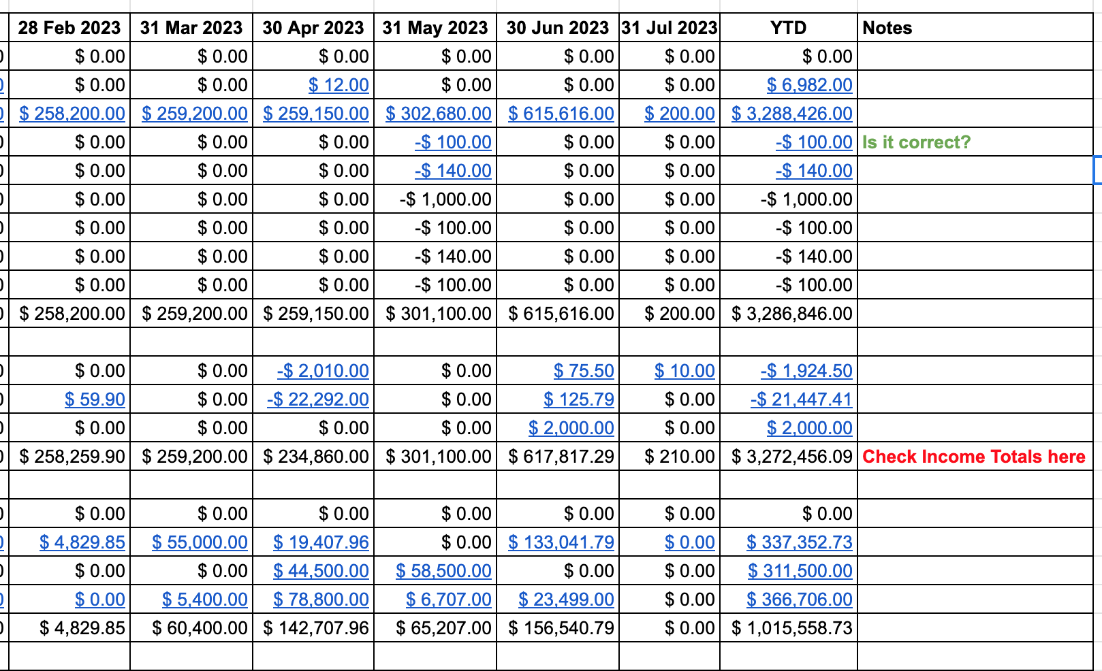This screenshot has width=1102, height=671.
Task: Click the $ 4,829.85 link in February
Action: 82,542
